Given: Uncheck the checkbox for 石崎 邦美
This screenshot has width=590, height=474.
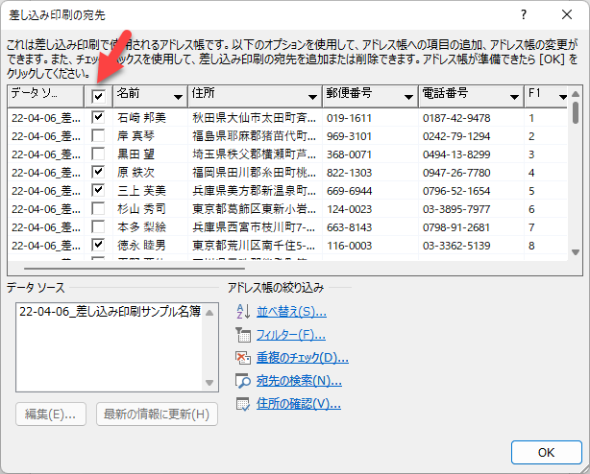Looking at the screenshot, I should point(99,117).
